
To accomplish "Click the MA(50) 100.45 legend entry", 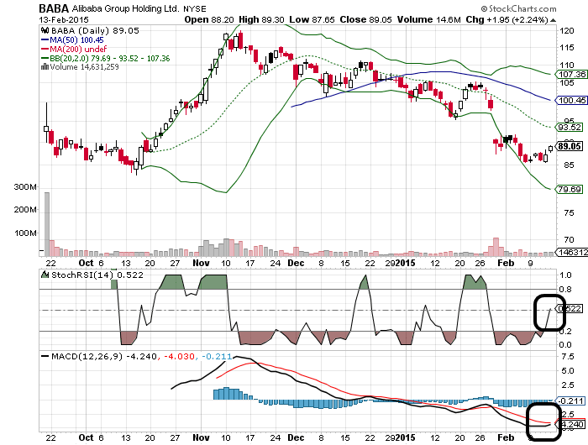I will pos(72,39).
